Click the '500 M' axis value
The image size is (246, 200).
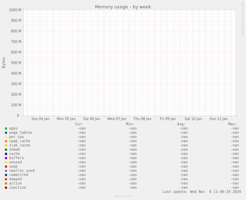click(16, 63)
